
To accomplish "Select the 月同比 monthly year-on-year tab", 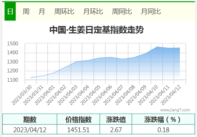I will click(151, 12).
